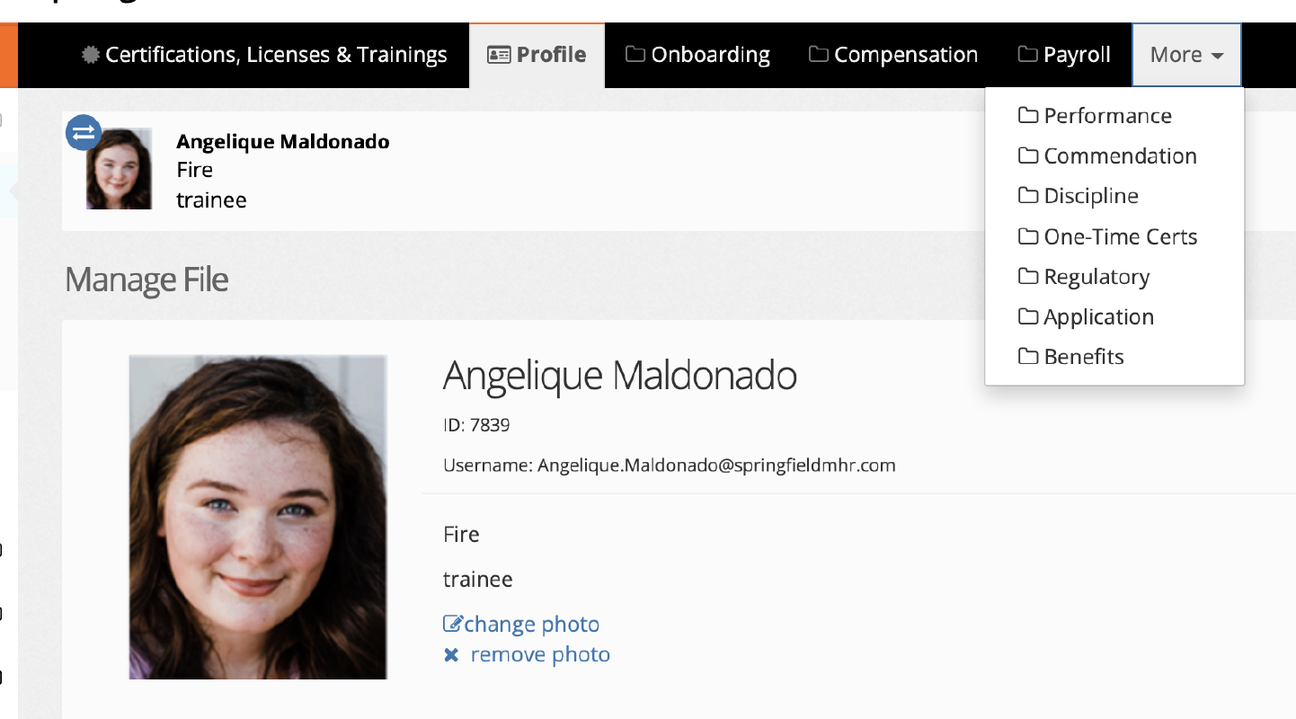Click the Manage File heading
This screenshot has height=719, width=1296.
point(146,280)
